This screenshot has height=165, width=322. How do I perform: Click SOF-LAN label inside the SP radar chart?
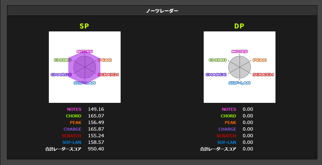(85, 83)
